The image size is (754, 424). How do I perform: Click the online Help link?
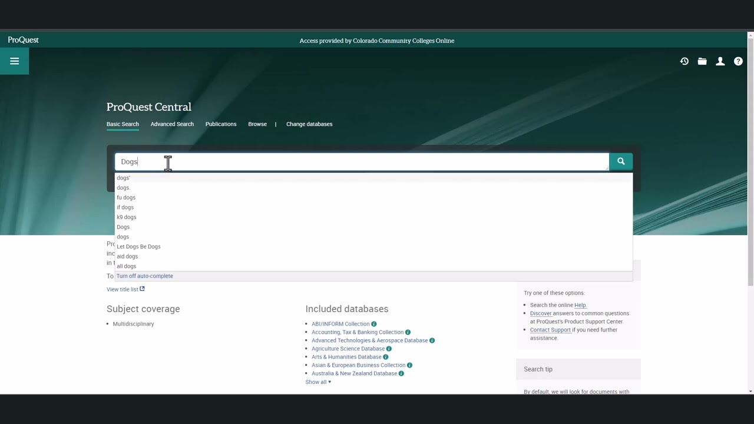click(x=580, y=305)
